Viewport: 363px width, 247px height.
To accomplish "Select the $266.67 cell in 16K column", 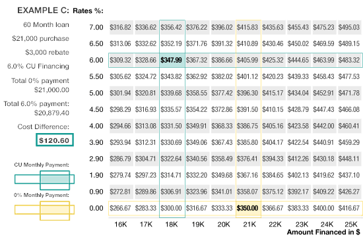I will pyautogui.click(x=120, y=208).
